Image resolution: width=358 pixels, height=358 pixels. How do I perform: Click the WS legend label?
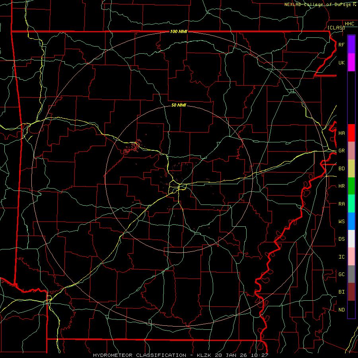(x=341, y=222)
